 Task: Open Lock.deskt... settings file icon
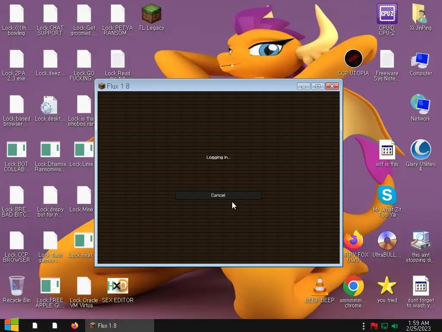[x=50, y=109]
